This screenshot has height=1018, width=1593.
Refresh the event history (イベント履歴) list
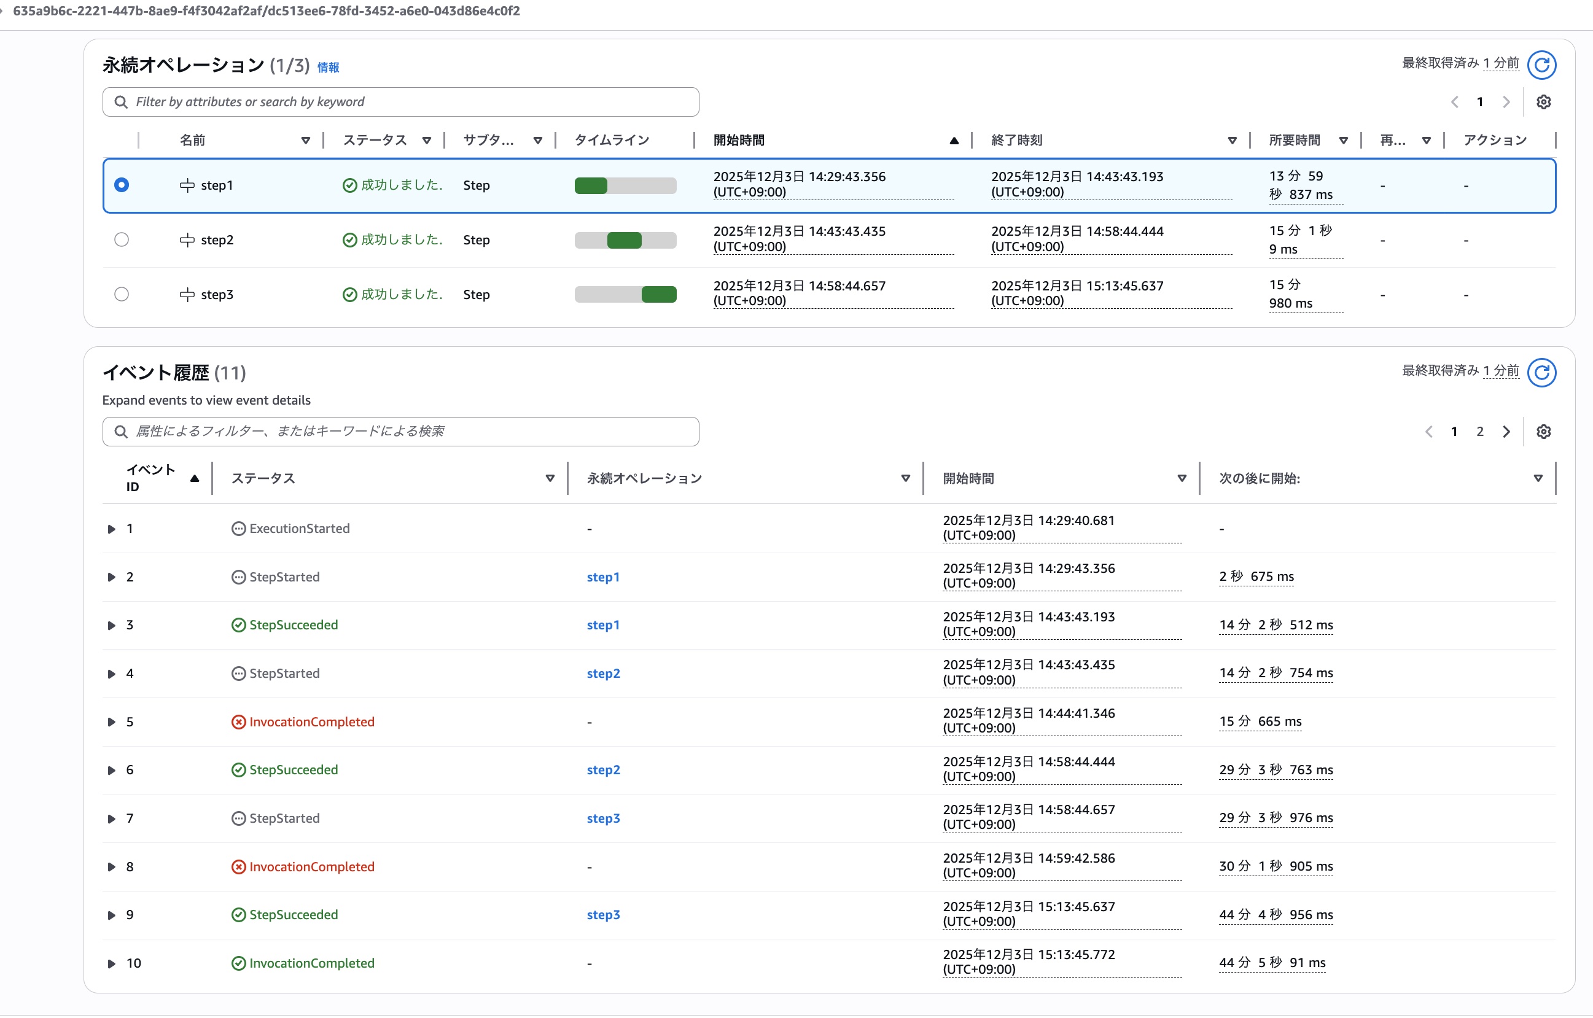(1541, 373)
